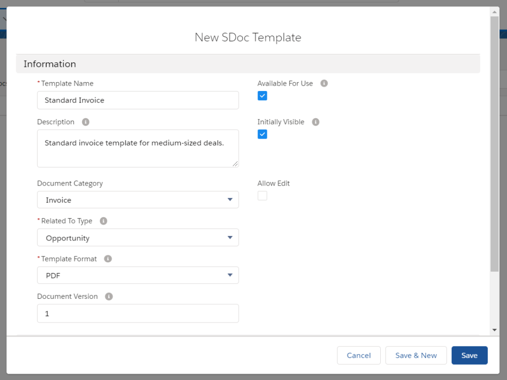Click the info icon beside Initially Visible
This screenshot has width=507, height=380.
[x=315, y=122]
